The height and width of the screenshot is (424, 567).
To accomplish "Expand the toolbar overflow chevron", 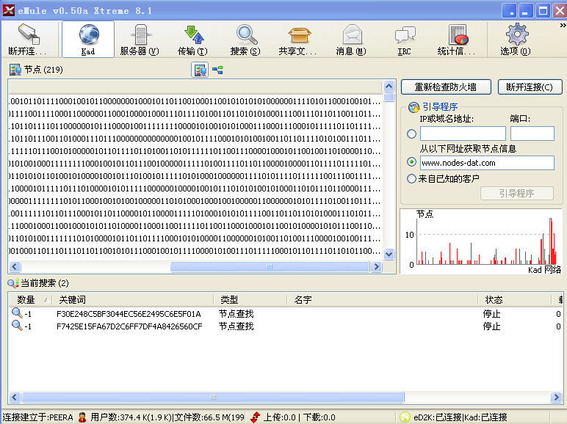I will [563, 25].
